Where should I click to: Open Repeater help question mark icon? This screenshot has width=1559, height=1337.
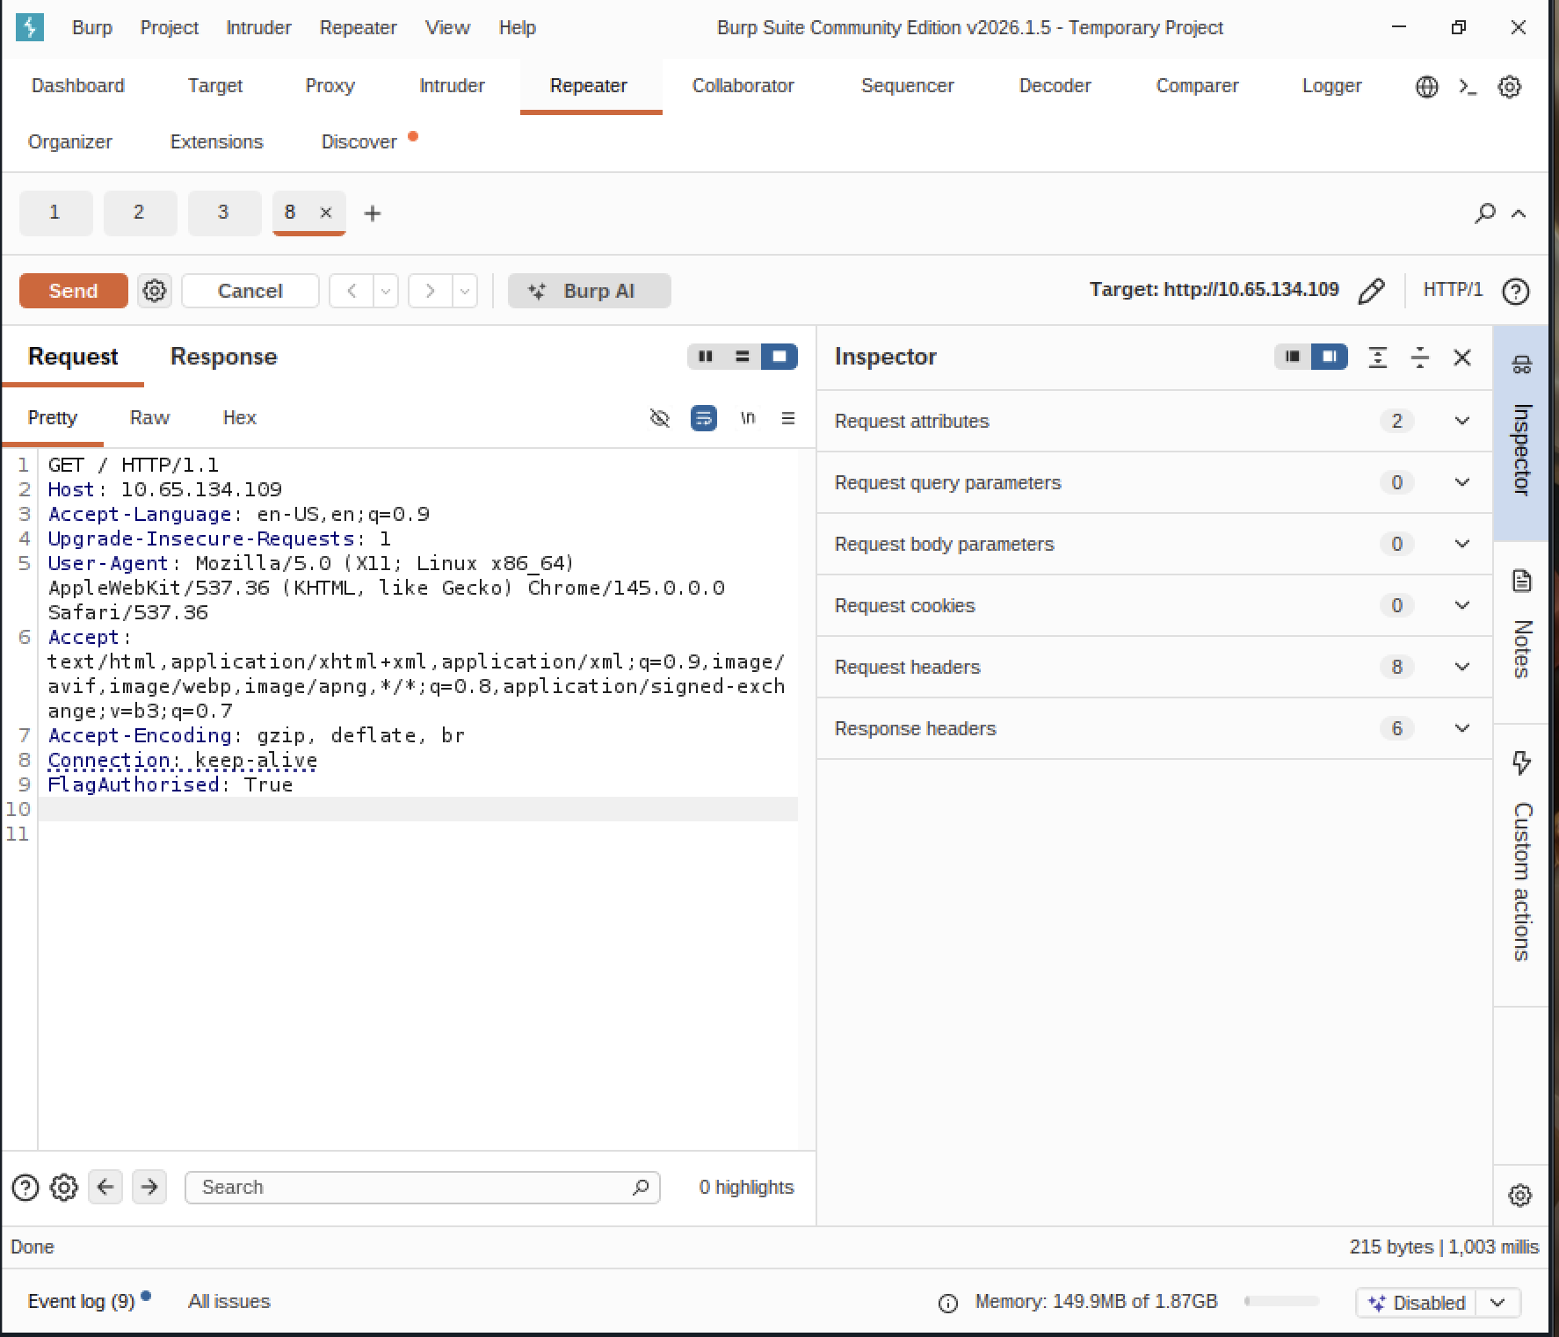point(1516,291)
